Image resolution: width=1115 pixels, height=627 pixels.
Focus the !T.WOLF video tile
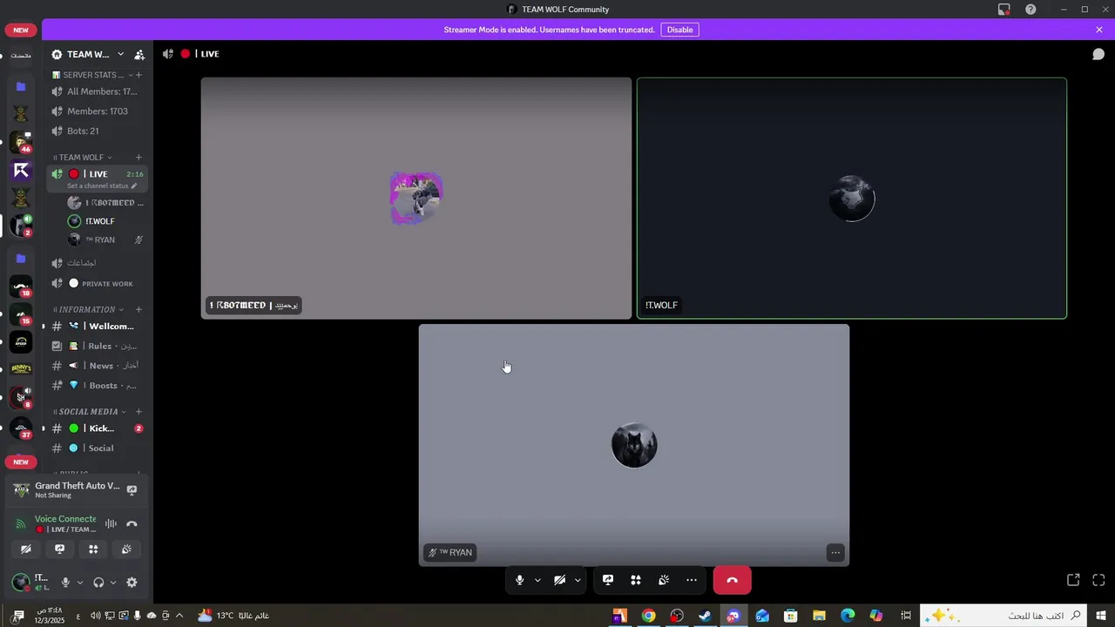pos(851,199)
